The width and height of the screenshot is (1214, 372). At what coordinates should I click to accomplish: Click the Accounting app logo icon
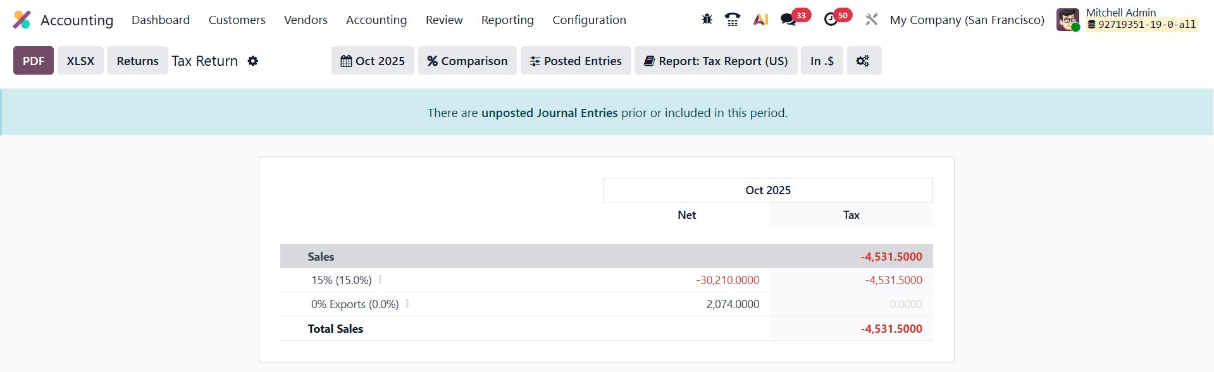click(22, 20)
